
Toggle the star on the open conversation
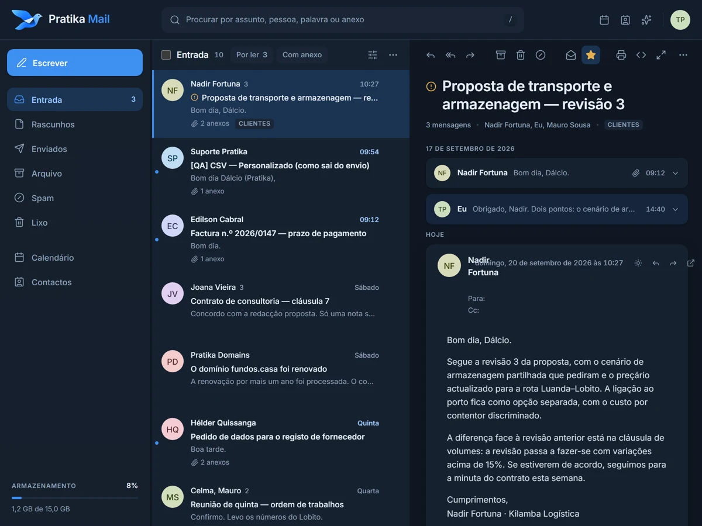point(591,55)
